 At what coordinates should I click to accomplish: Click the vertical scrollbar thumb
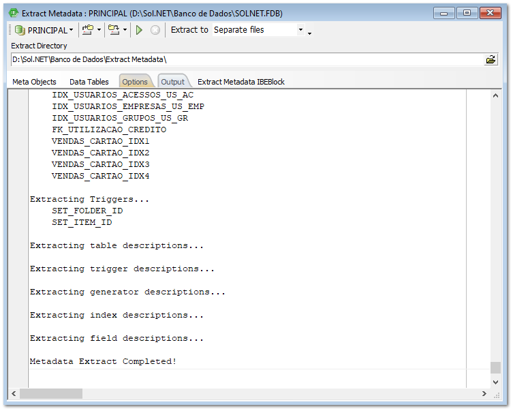click(x=495, y=367)
